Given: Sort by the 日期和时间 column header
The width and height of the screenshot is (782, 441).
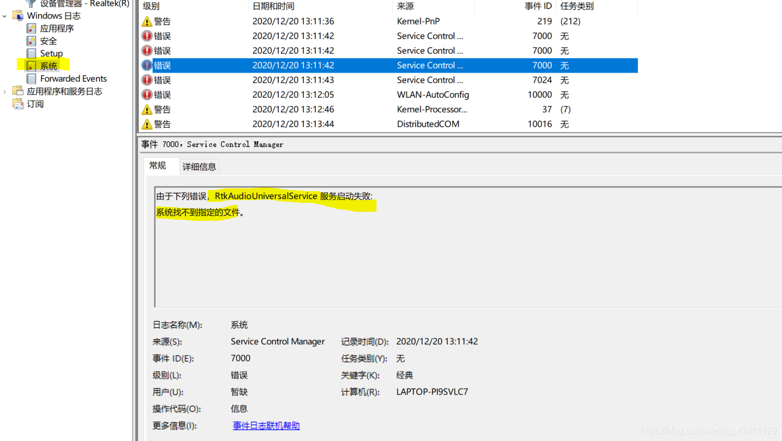Looking at the screenshot, I should tap(320, 6).
